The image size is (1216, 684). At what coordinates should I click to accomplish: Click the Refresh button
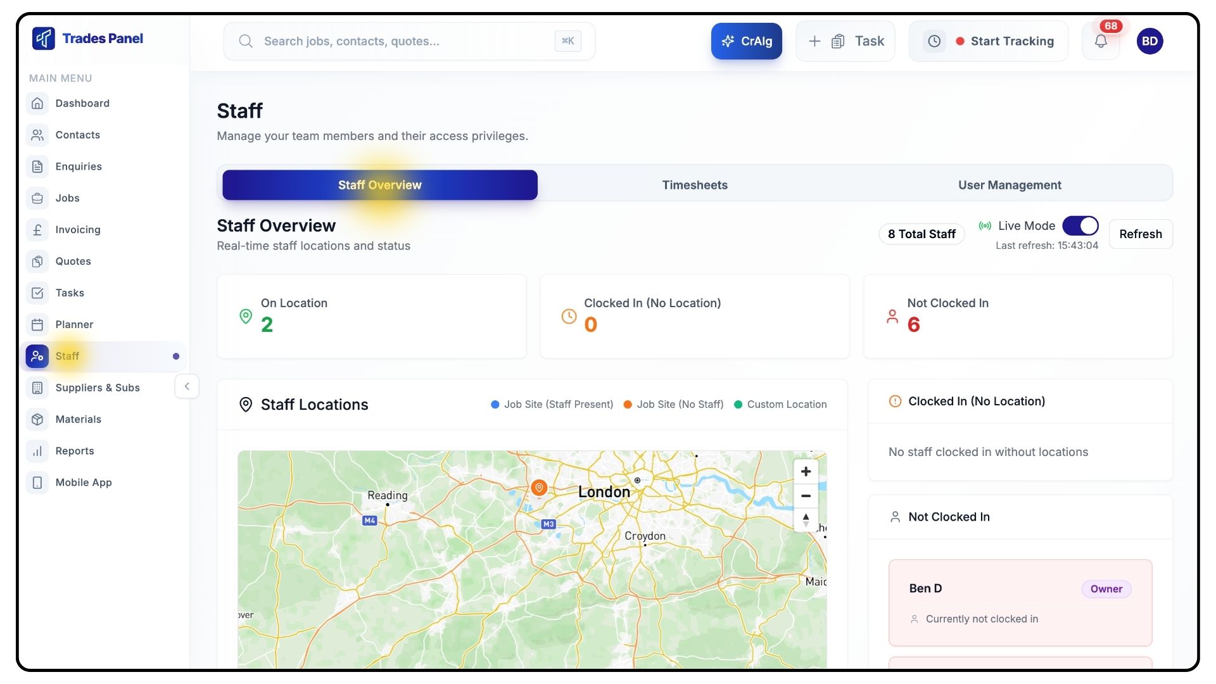pos(1140,234)
